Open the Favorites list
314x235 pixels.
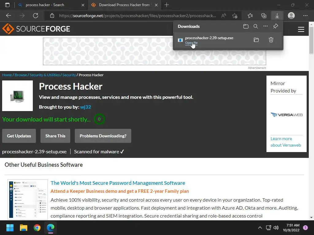click(250, 16)
